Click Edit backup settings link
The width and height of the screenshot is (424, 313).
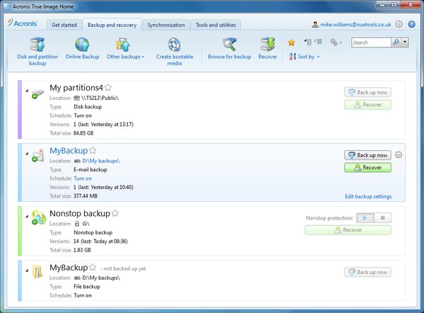[x=367, y=196]
